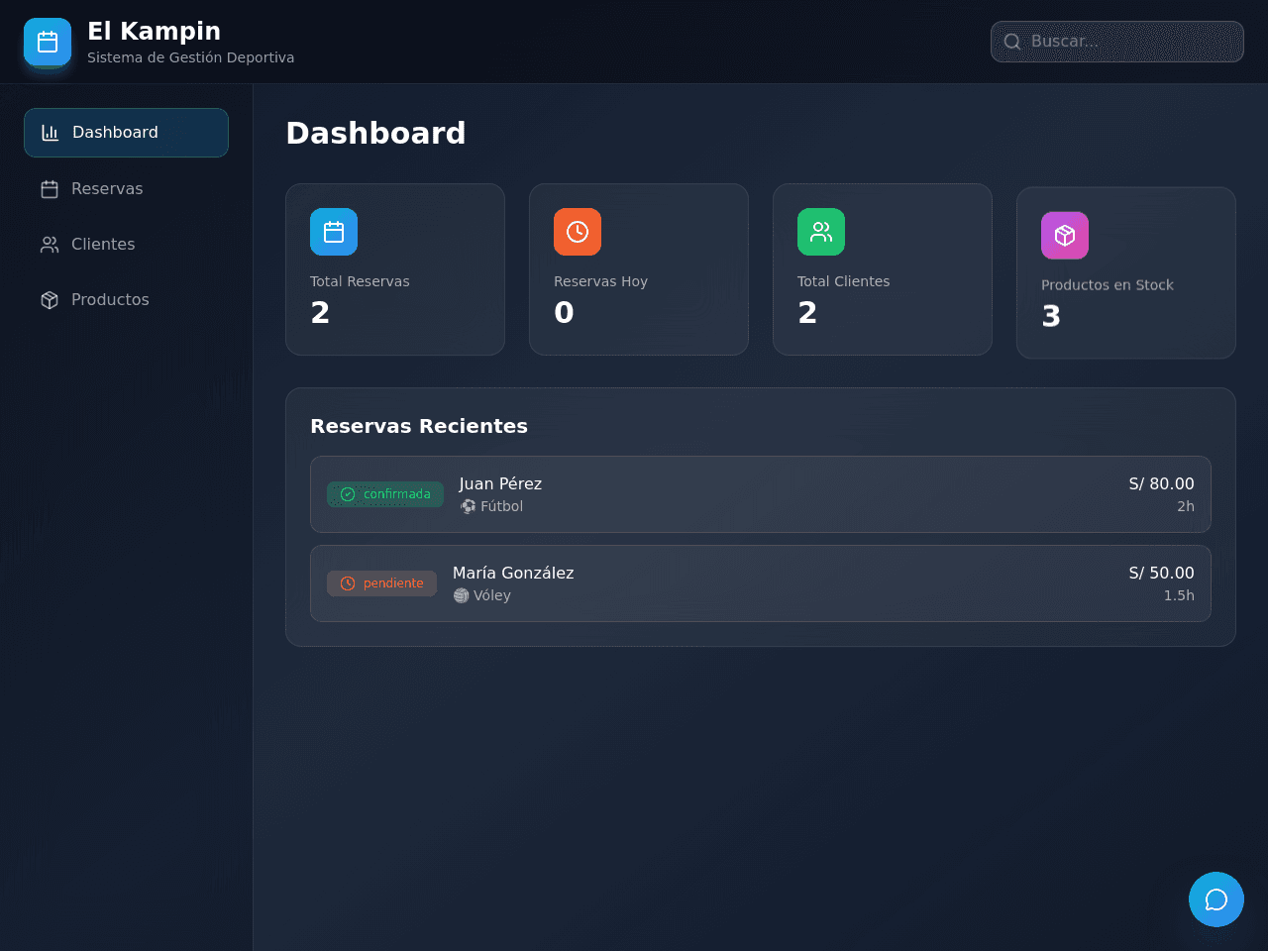Click the Dashboard page heading
The image size is (1268, 951).
click(375, 133)
